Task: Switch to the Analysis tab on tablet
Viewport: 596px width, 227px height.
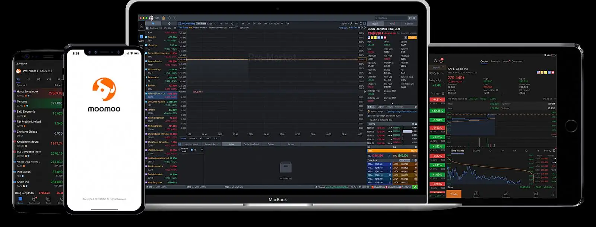Action: pos(495,62)
